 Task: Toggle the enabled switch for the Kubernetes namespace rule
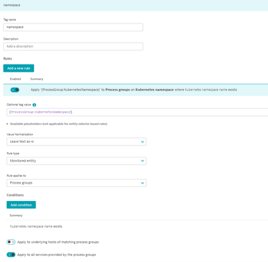(x=15, y=90)
